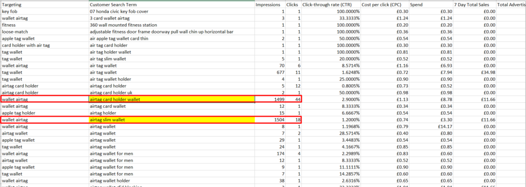Click the £1.16 cost per click cell
The image size is (526, 187).
point(385,65)
